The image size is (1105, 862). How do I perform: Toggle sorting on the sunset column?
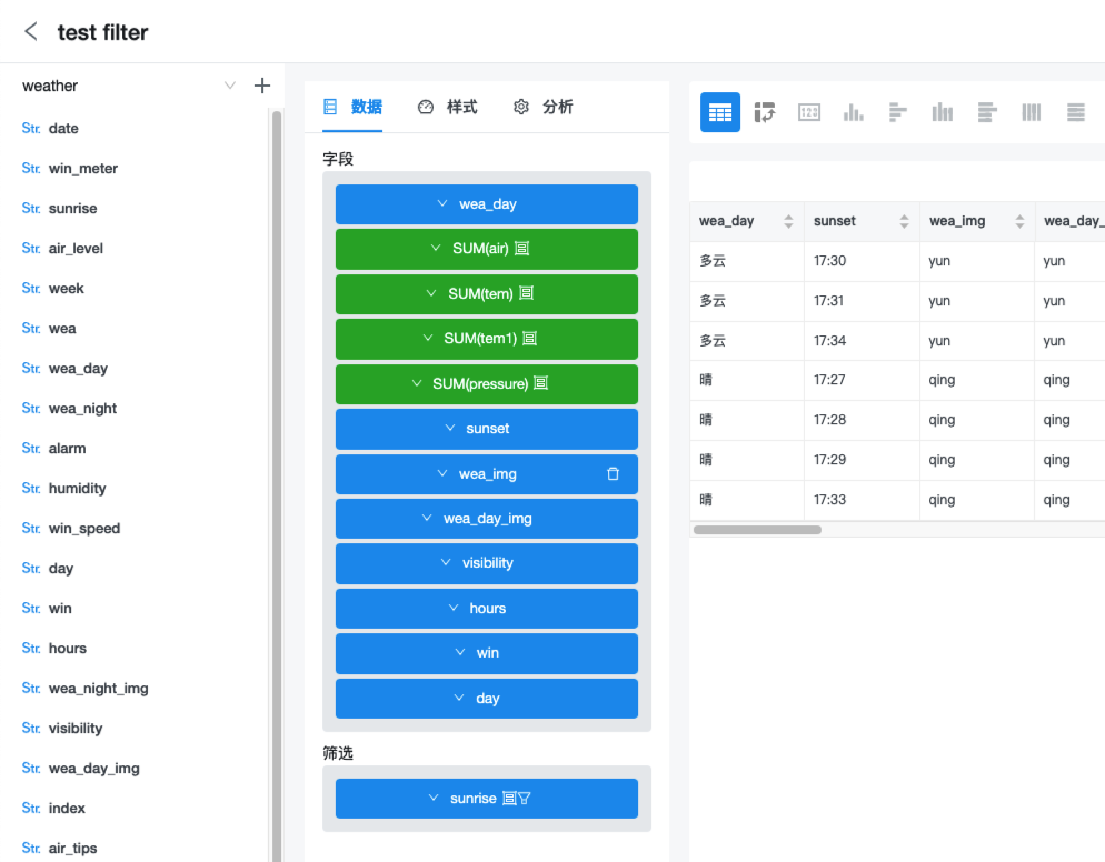click(905, 221)
